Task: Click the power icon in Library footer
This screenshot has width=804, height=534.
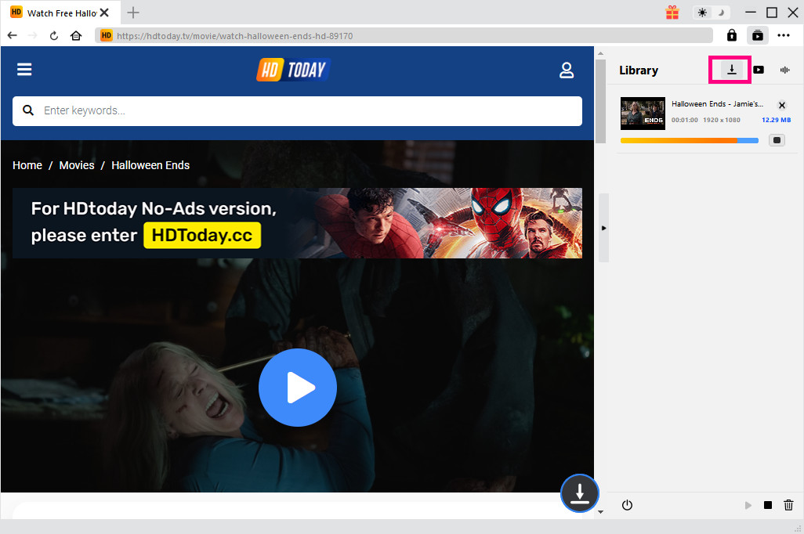Action: 627,505
